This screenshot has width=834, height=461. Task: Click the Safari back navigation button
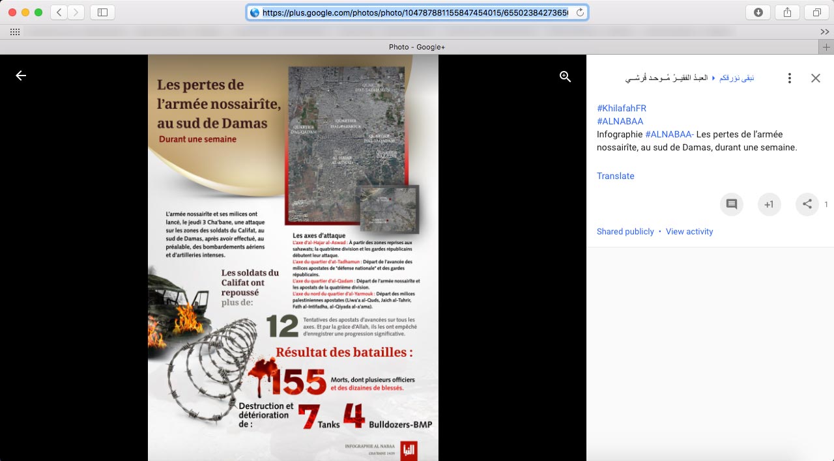click(59, 12)
